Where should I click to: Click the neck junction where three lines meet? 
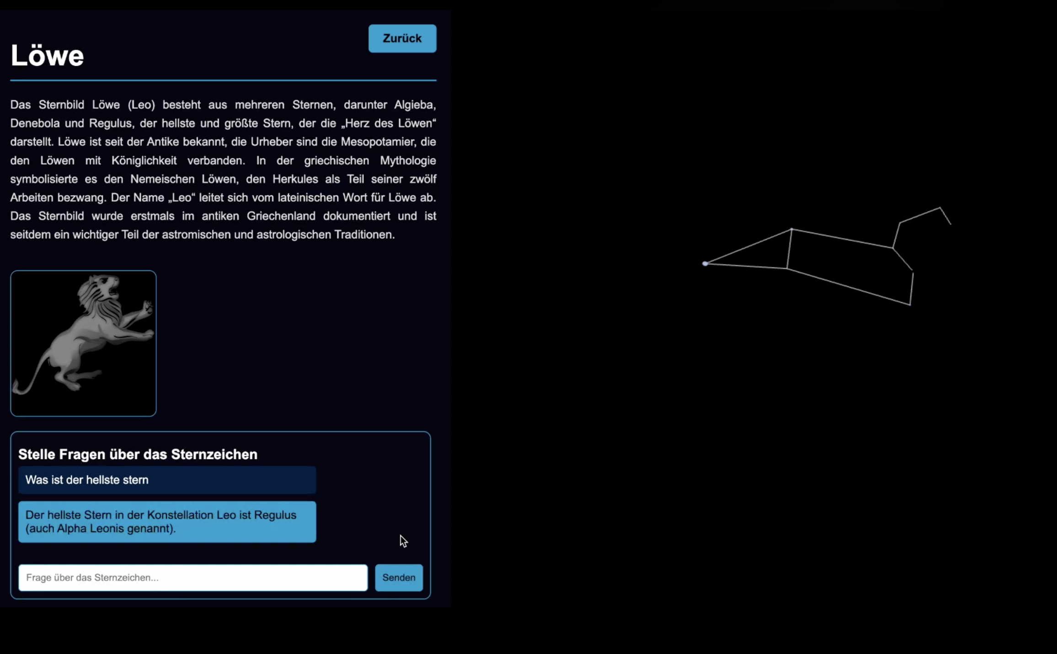tap(893, 248)
